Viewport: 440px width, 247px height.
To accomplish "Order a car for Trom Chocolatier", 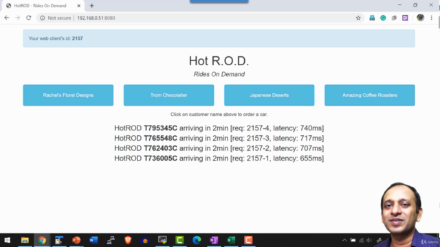I will pos(168,95).
